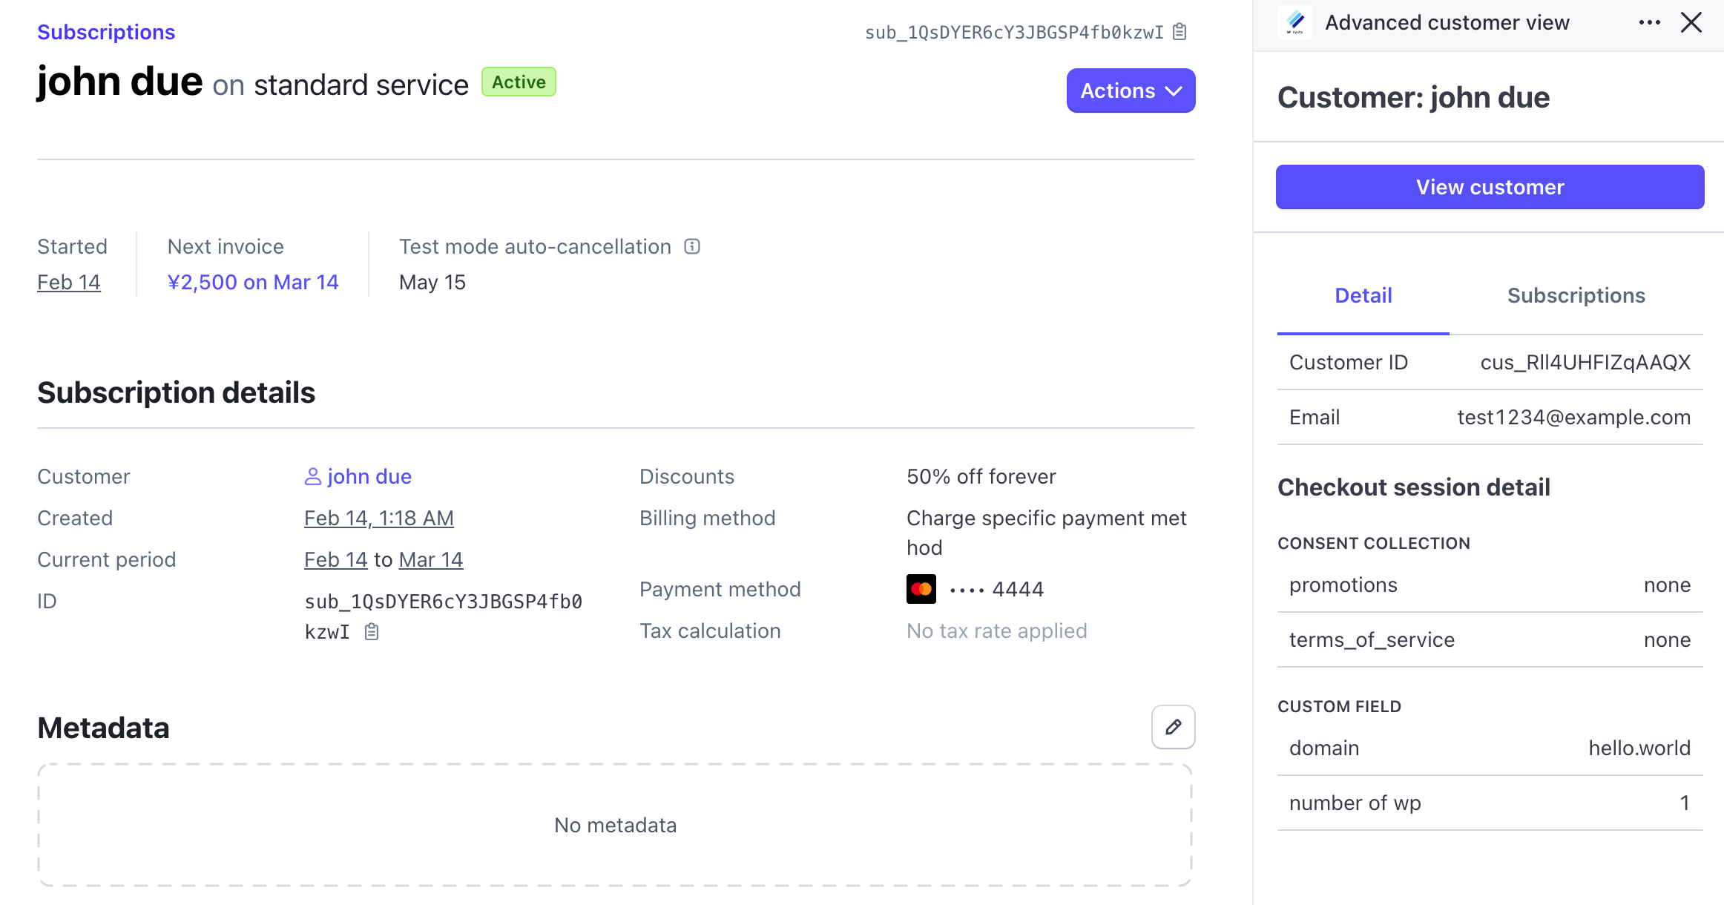Click the No metadata placeholder area

615,824
